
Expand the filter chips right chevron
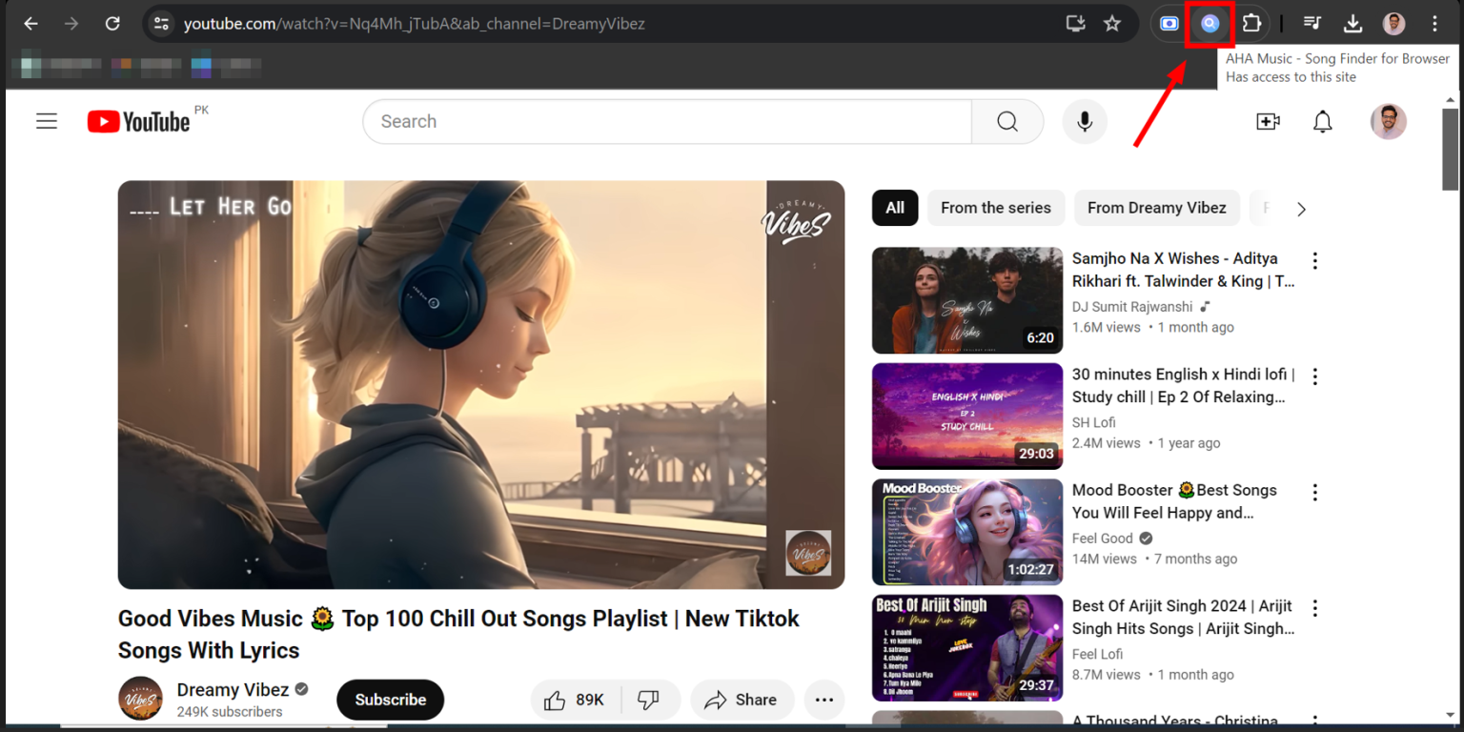(1301, 209)
